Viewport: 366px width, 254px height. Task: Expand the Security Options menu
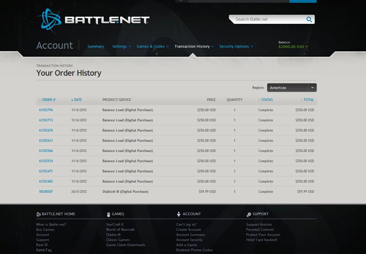tap(236, 46)
